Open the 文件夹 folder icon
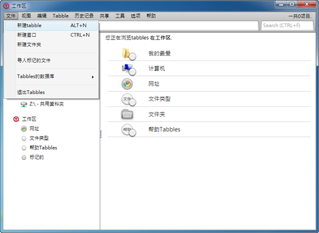This screenshot has width=319, height=233. pyautogui.click(x=127, y=114)
